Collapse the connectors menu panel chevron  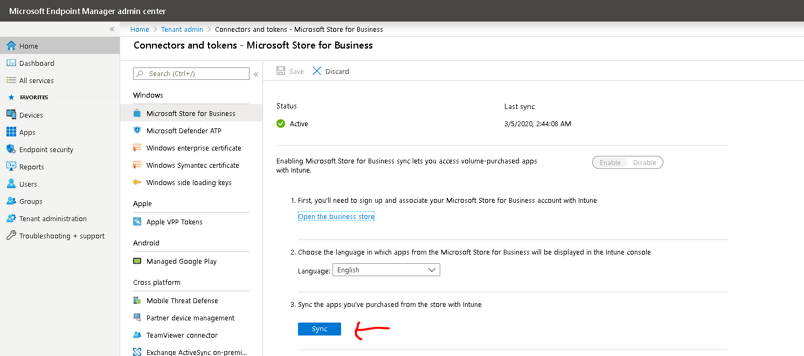tap(256, 74)
